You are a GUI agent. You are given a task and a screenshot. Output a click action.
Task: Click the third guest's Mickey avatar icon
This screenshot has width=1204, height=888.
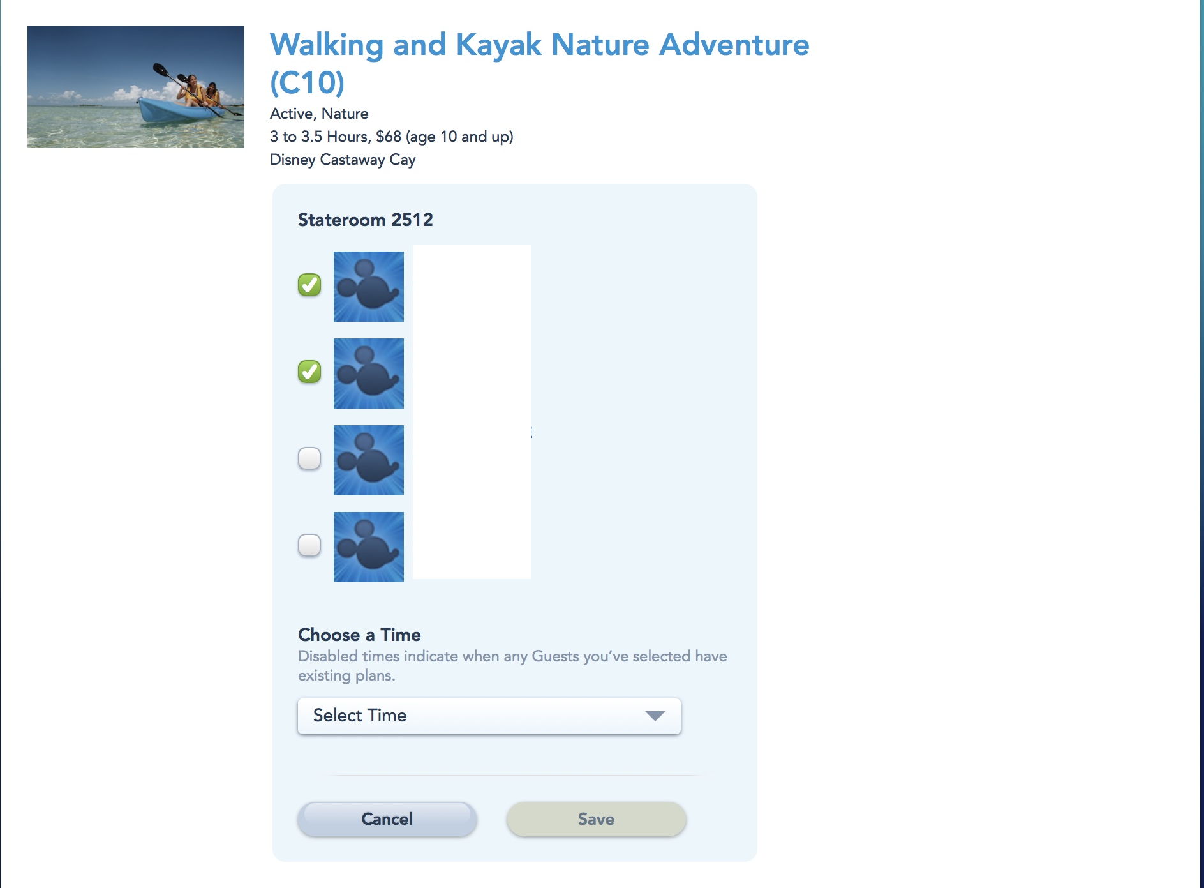368,460
